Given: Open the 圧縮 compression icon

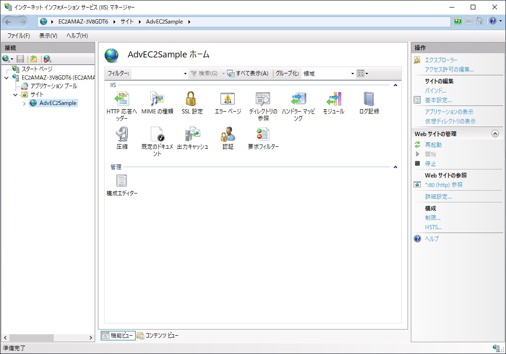Looking at the screenshot, I should pos(122,134).
